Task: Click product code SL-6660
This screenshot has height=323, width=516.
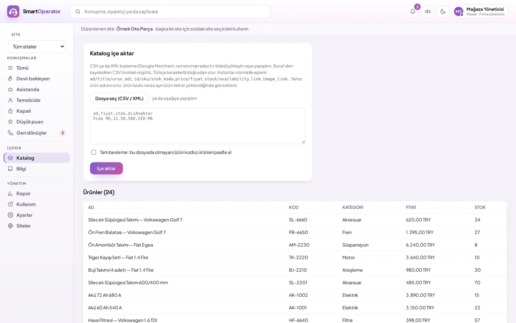Action: click(298, 220)
